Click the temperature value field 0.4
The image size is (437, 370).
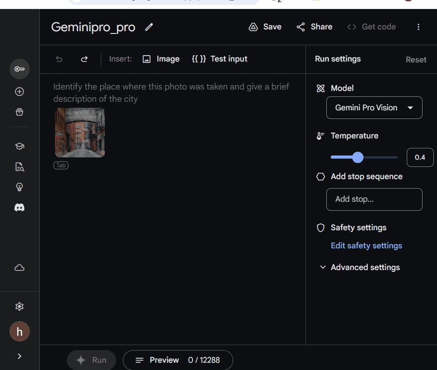420,157
